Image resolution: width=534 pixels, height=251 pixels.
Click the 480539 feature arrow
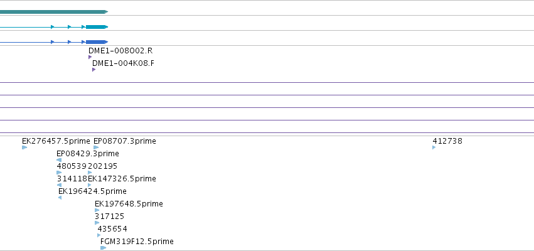(x=59, y=173)
